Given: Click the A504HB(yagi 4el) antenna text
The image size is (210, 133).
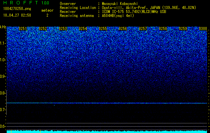Looking at the screenshot, I should pos(118,16).
